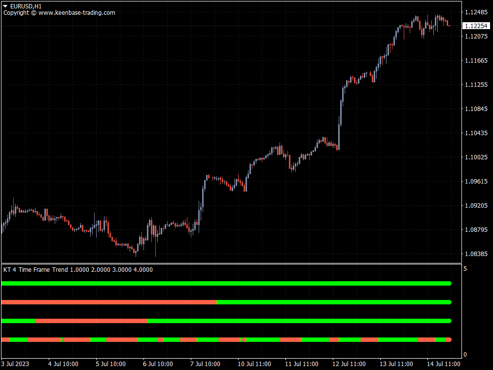The image size is (493, 370).
Task: Click the lowest candlestick near 6 Jul
Action: (136, 253)
